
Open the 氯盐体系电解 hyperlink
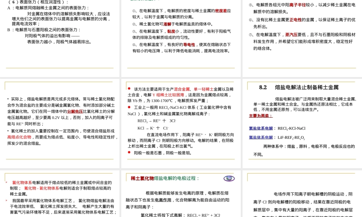[x=261, y=128]
